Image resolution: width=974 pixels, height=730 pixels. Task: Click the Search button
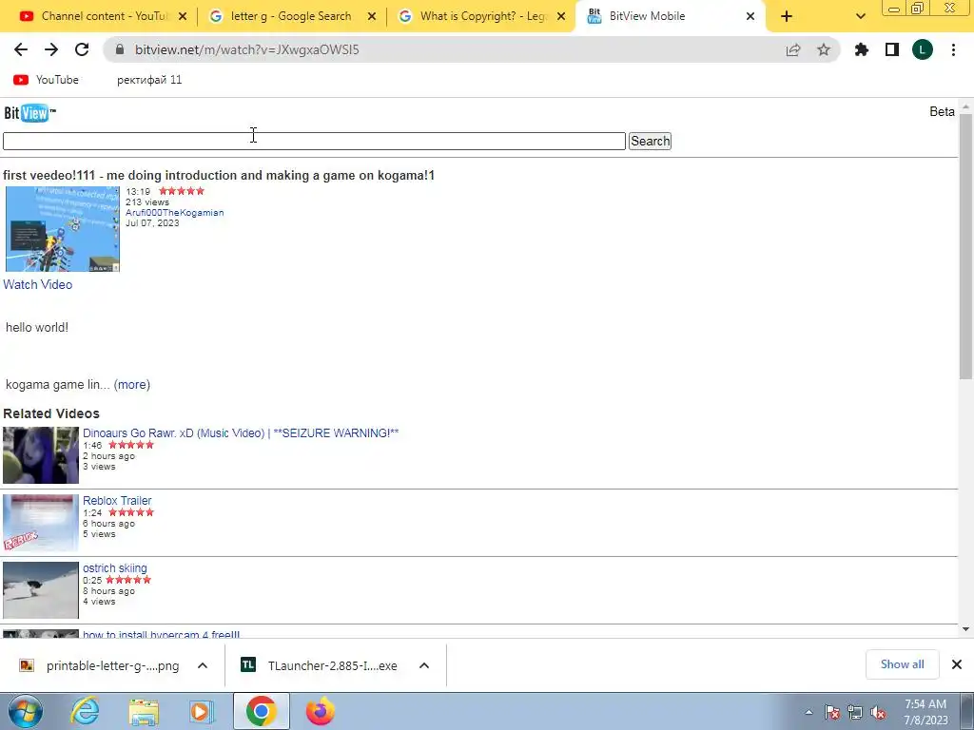click(650, 141)
